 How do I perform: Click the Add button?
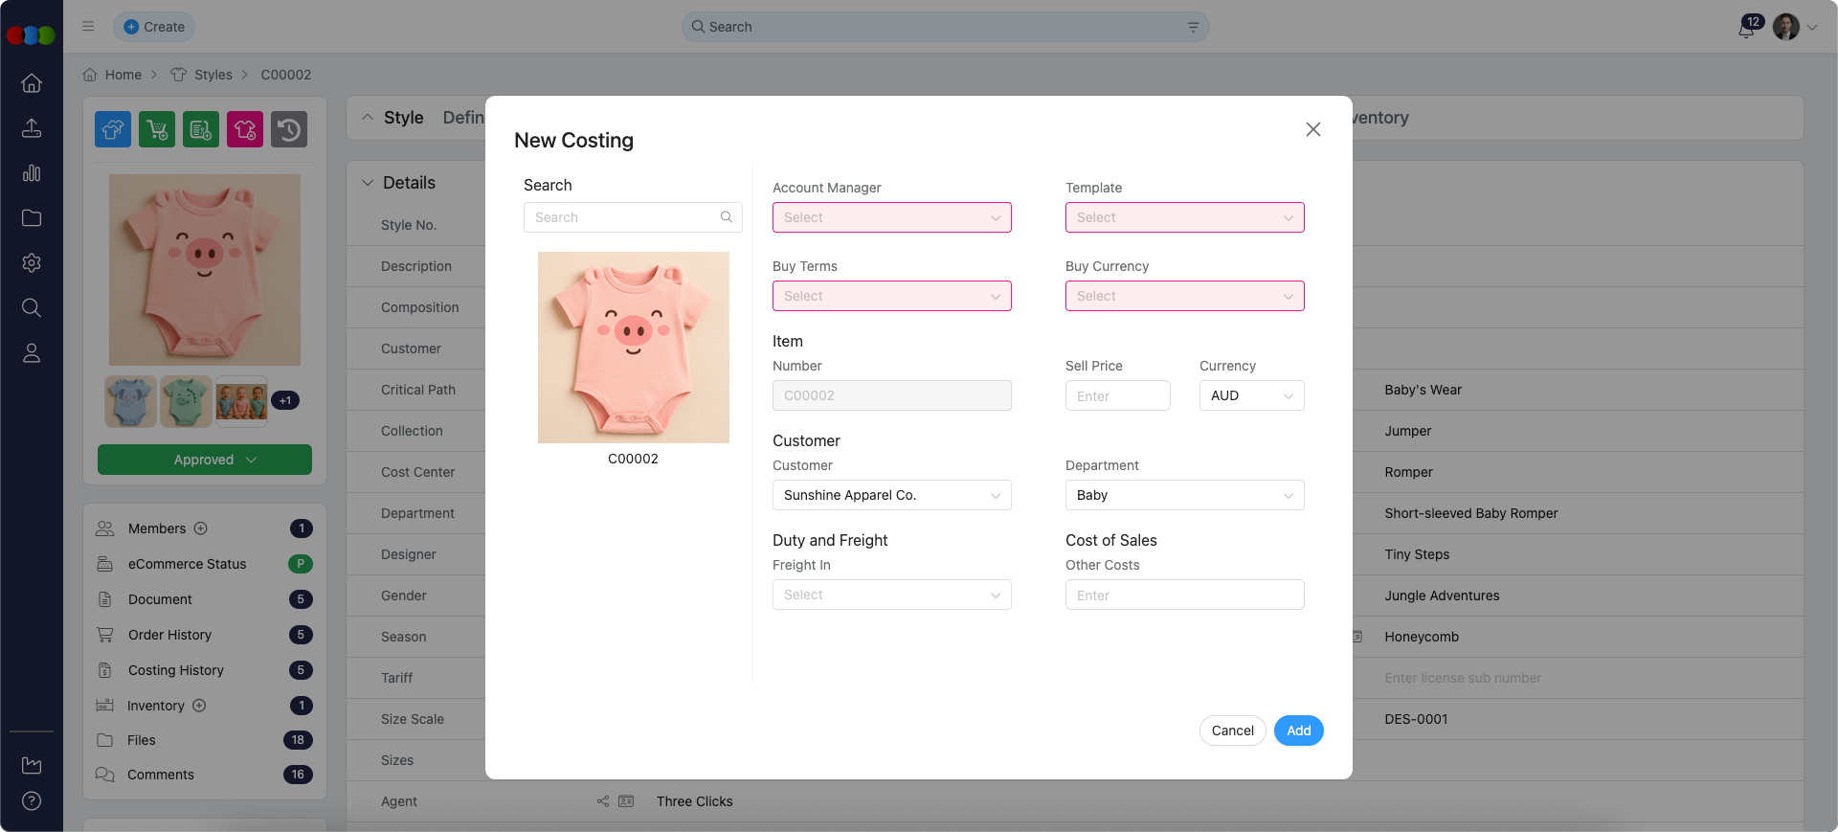click(1298, 731)
